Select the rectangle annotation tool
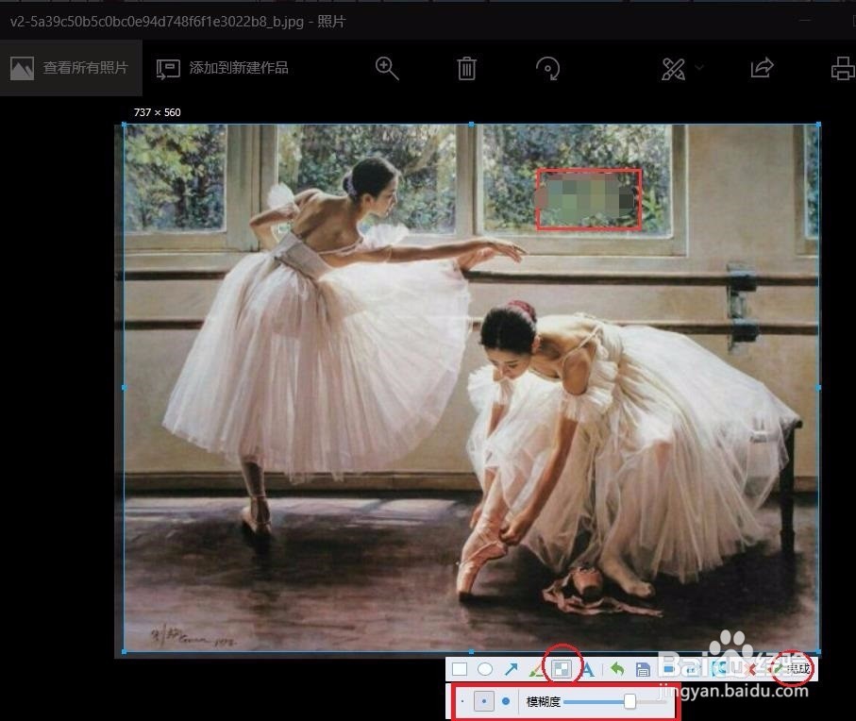This screenshot has height=721, width=856. point(460,669)
